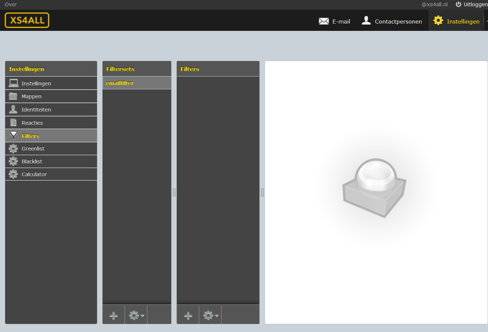Click the Filtersets panel header
This screenshot has height=332, width=488.
(137, 69)
